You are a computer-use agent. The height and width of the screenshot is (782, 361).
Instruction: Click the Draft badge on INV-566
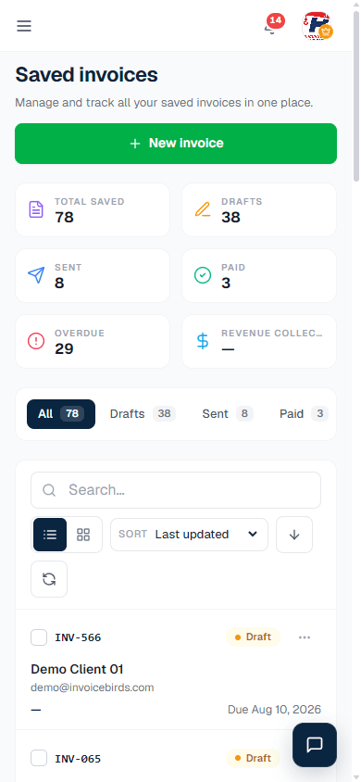pos(253,637)
